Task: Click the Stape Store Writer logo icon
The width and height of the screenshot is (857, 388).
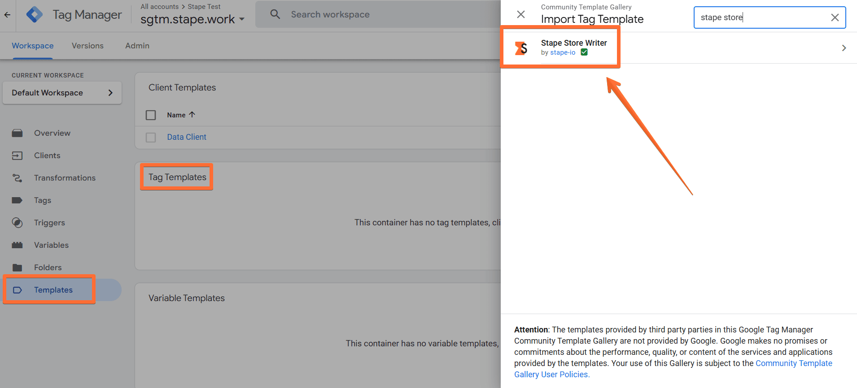Action: tap(521, 48)
